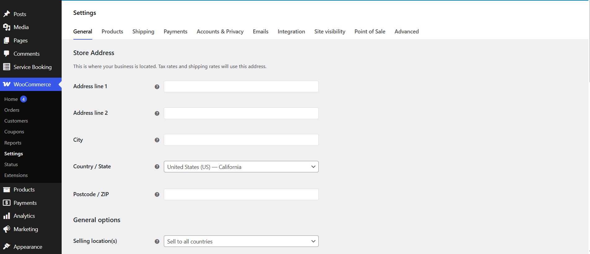590x254 pixels.
Task: Click the help icon beside Address line 1
Action: (157, 87)
